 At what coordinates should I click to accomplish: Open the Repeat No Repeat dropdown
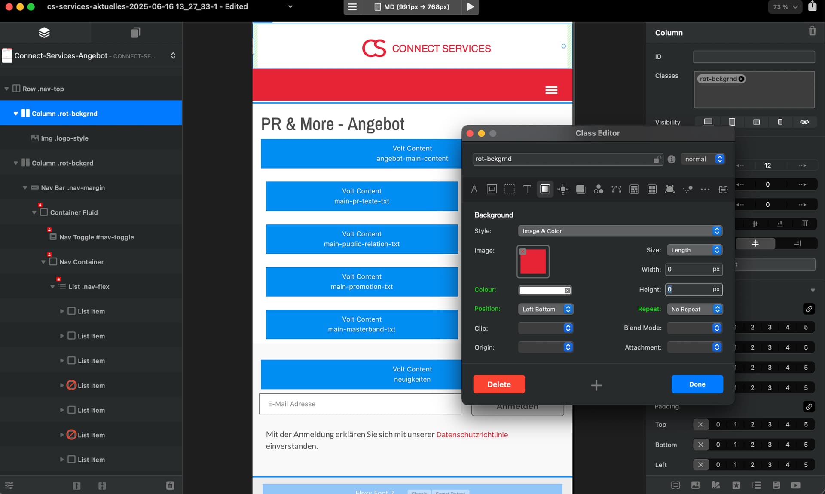[x=694, y=309]
